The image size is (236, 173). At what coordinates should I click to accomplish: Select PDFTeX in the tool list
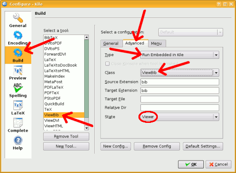[x=64, y=93]
